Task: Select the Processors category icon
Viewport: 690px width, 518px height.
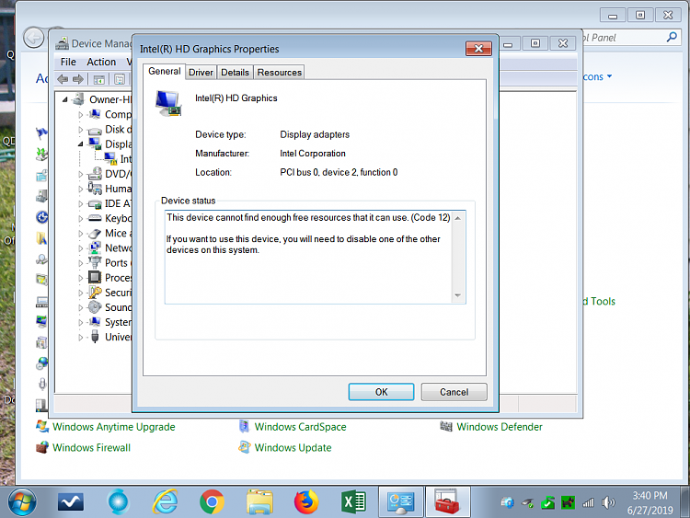Action: [x=95, y=278]
